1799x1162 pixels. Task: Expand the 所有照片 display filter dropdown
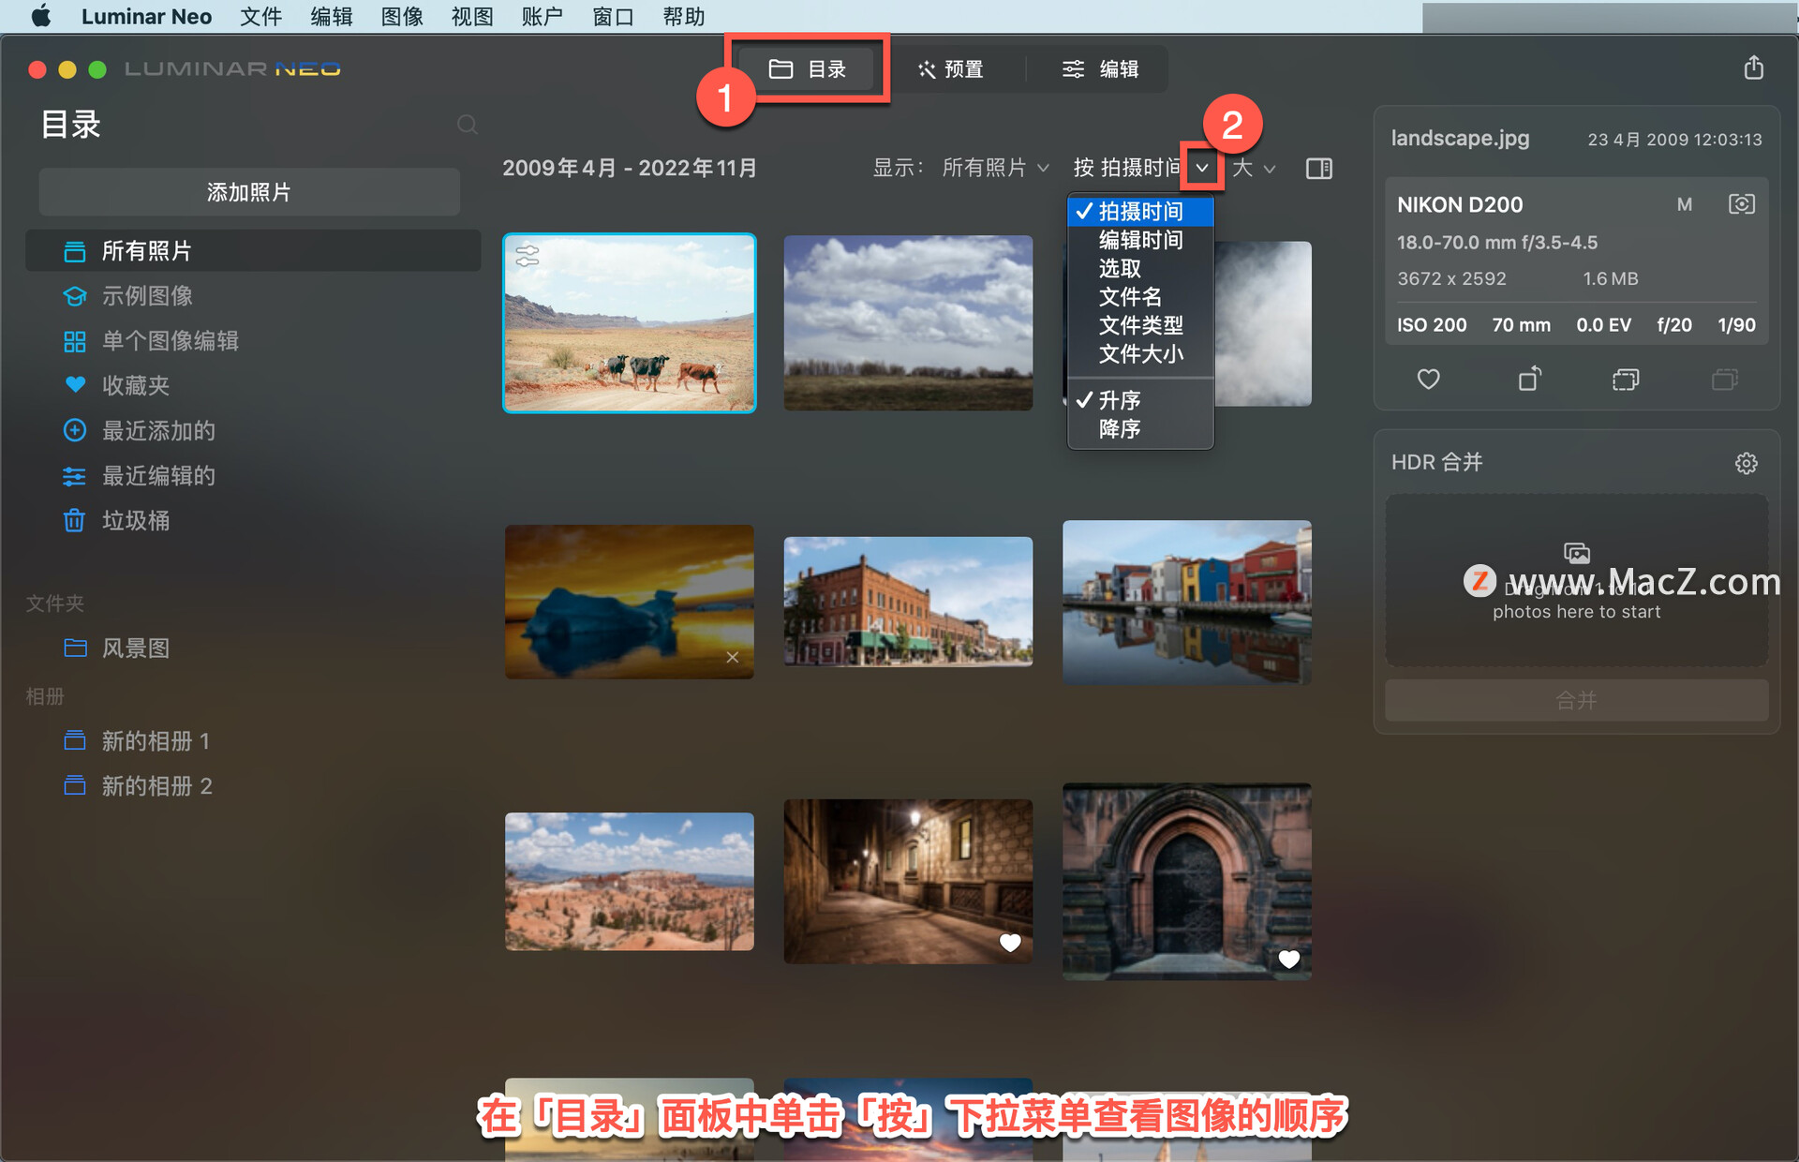994,168
